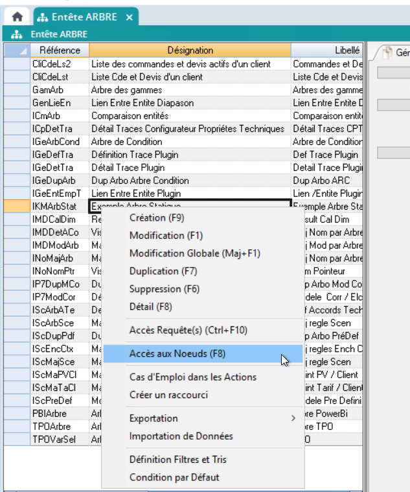The height and width of the screenshot is (492, 410).
Task: Select Modification (F1) menu entry
Action: pyautogui.click(x=166, y=236)
